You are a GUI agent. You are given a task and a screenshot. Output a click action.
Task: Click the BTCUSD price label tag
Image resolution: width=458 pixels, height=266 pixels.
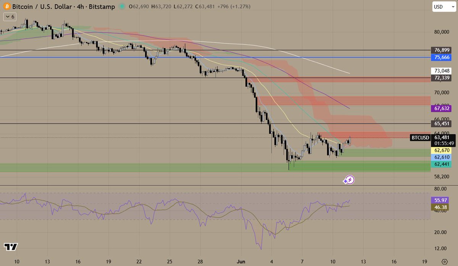[x=420, y=138]
